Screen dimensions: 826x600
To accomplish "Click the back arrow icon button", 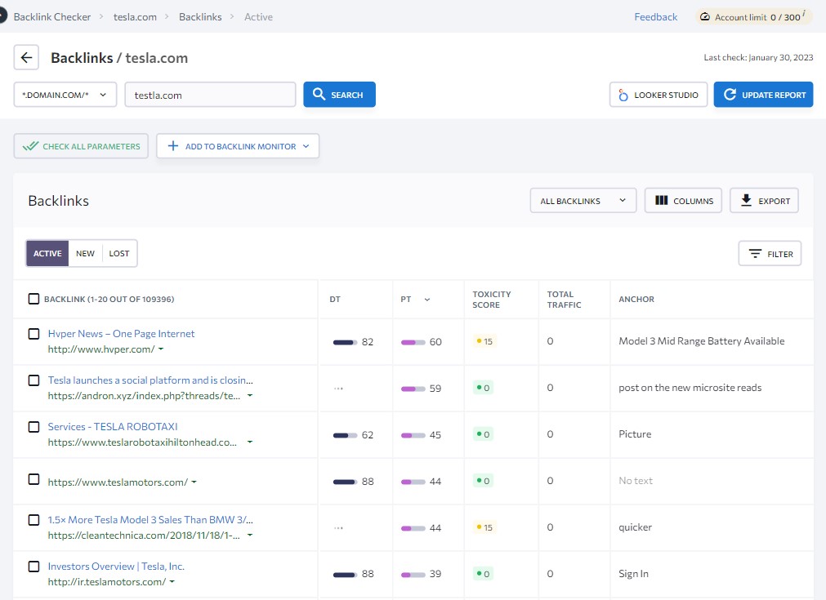I will pos(27,58).
